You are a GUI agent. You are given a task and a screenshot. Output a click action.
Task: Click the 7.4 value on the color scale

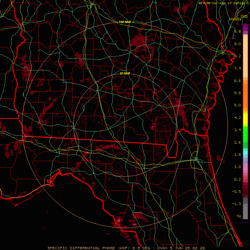237,68
